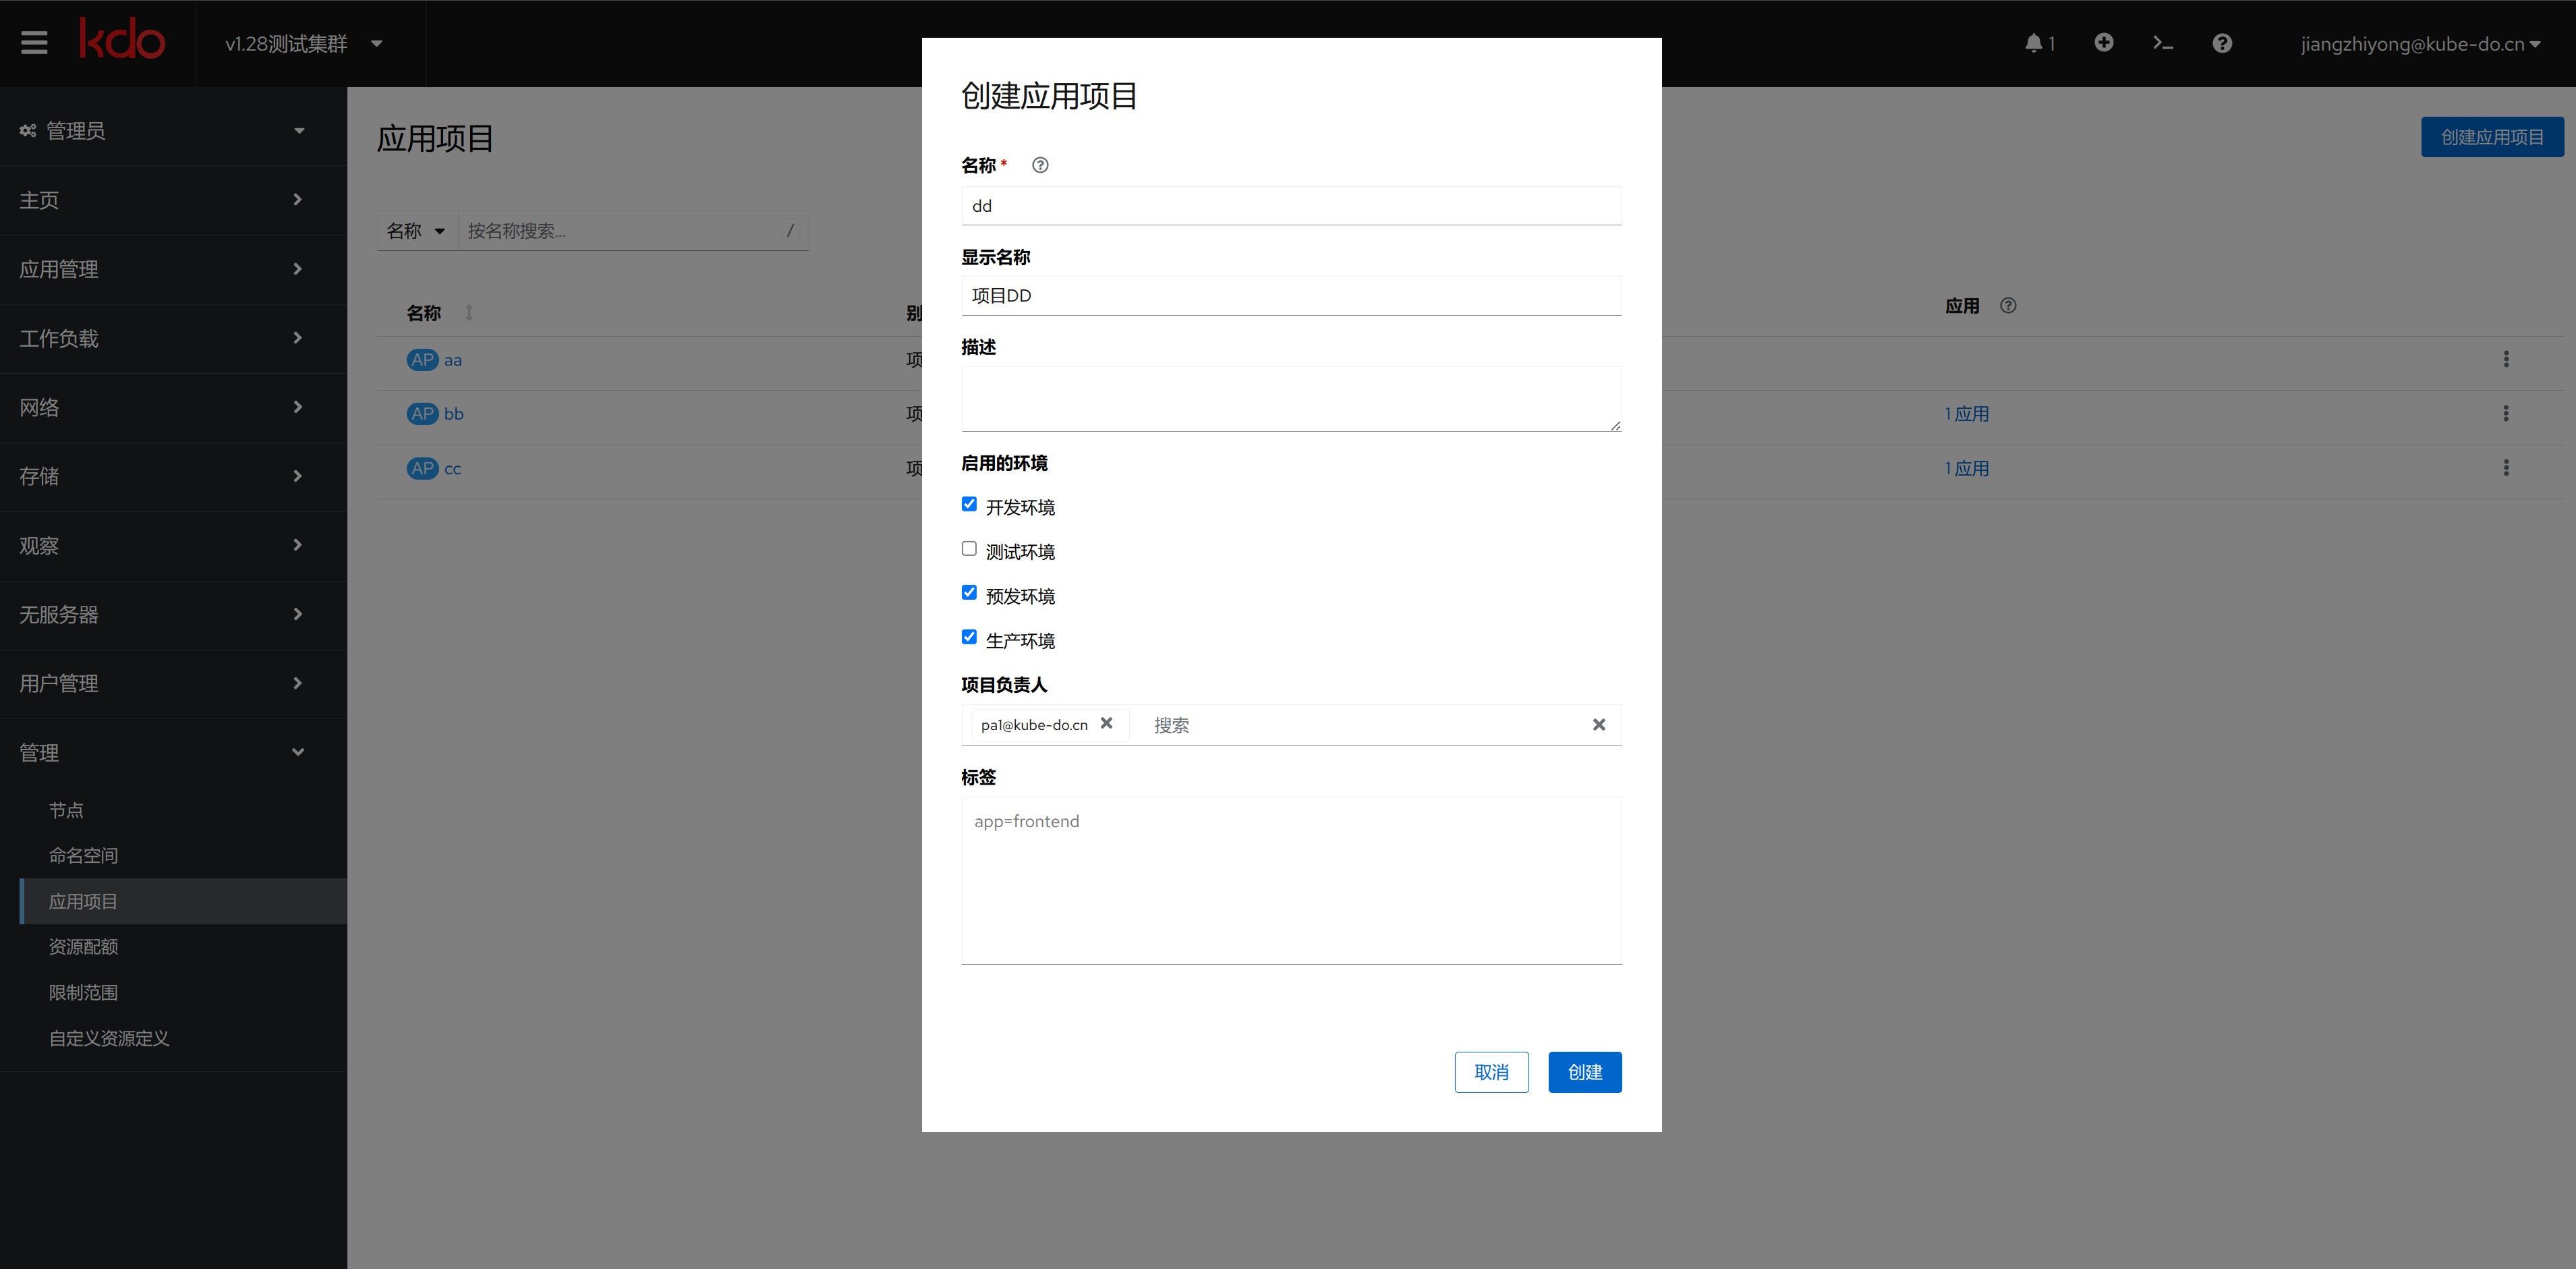The width and height of the screenshot is (2576, 1269).
Task: Uncheck the 开发环境 checkbox
Action: point(969,504)
